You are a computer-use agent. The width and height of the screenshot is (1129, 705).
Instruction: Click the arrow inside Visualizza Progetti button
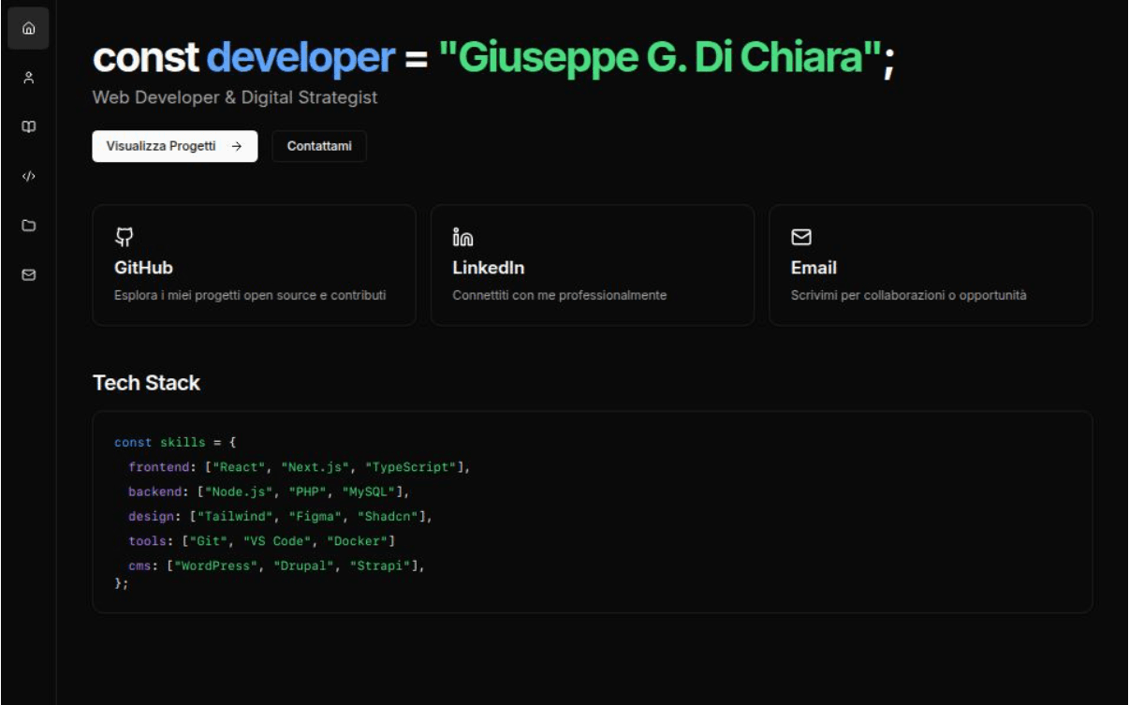(x=237, y=146)
